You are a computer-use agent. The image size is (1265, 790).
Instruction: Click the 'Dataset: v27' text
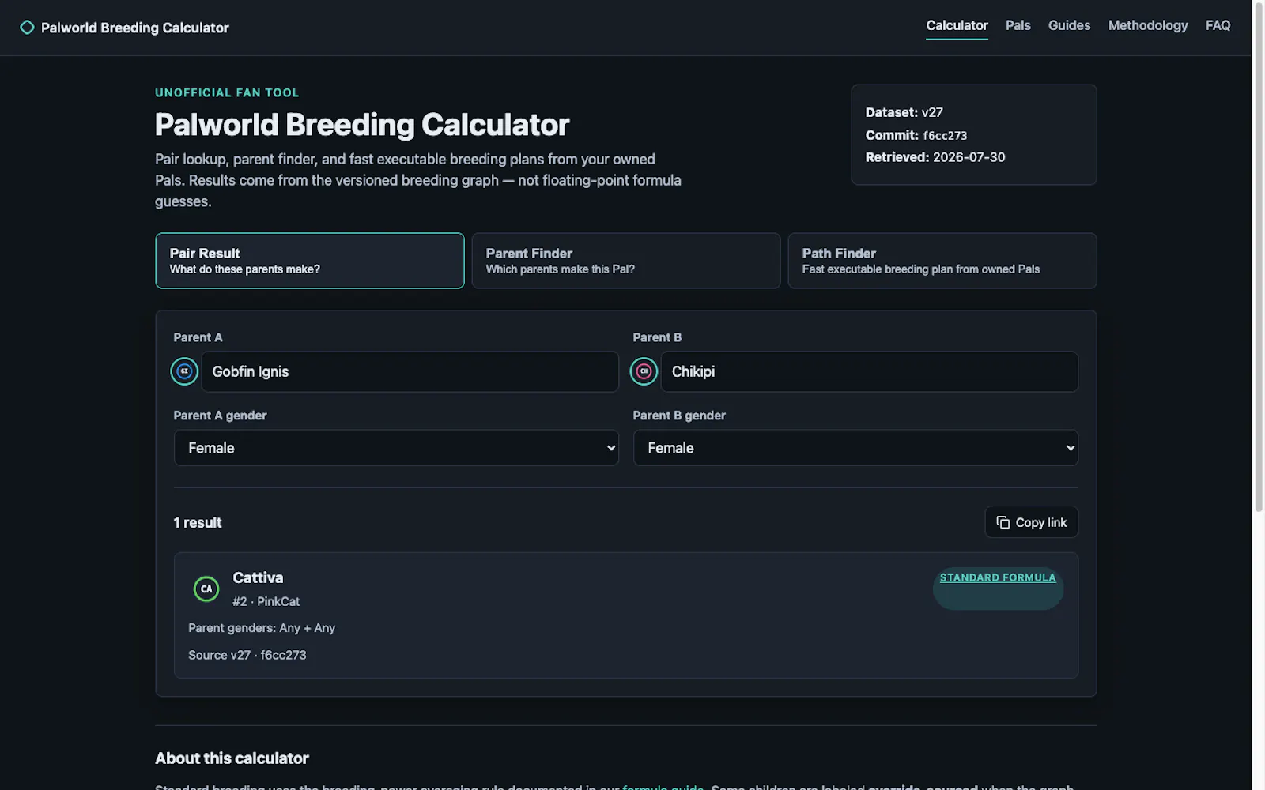904,112
